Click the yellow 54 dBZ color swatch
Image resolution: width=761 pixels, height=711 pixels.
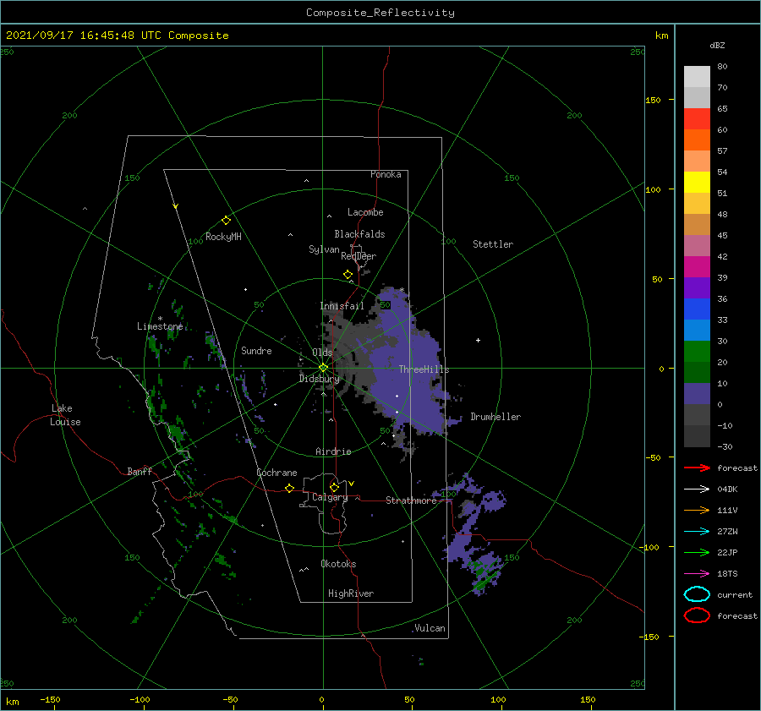click(697, 182)
